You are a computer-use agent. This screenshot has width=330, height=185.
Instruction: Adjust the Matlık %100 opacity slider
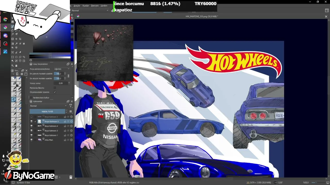pyautogui.click(x=47, y=112)
